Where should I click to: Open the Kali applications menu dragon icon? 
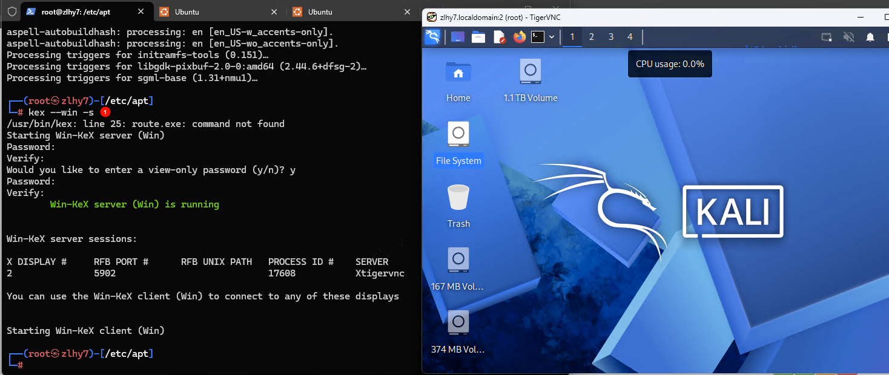click(432, 37)
